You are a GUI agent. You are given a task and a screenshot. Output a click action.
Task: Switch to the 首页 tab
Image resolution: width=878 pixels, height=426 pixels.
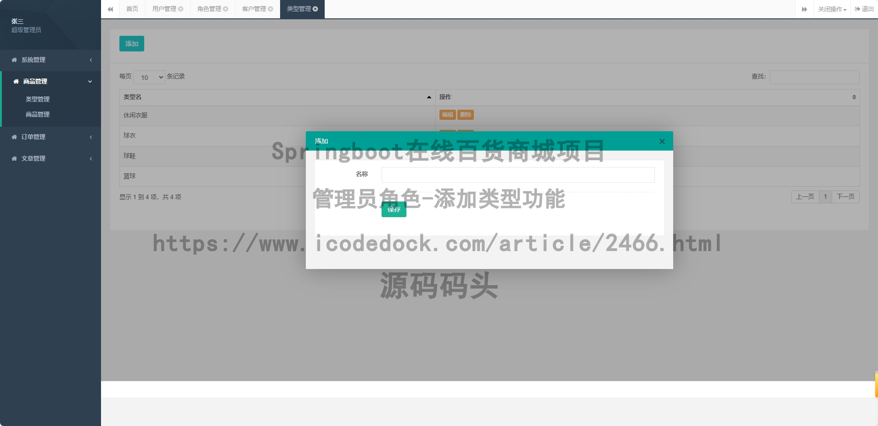click(x=132, y=9)
